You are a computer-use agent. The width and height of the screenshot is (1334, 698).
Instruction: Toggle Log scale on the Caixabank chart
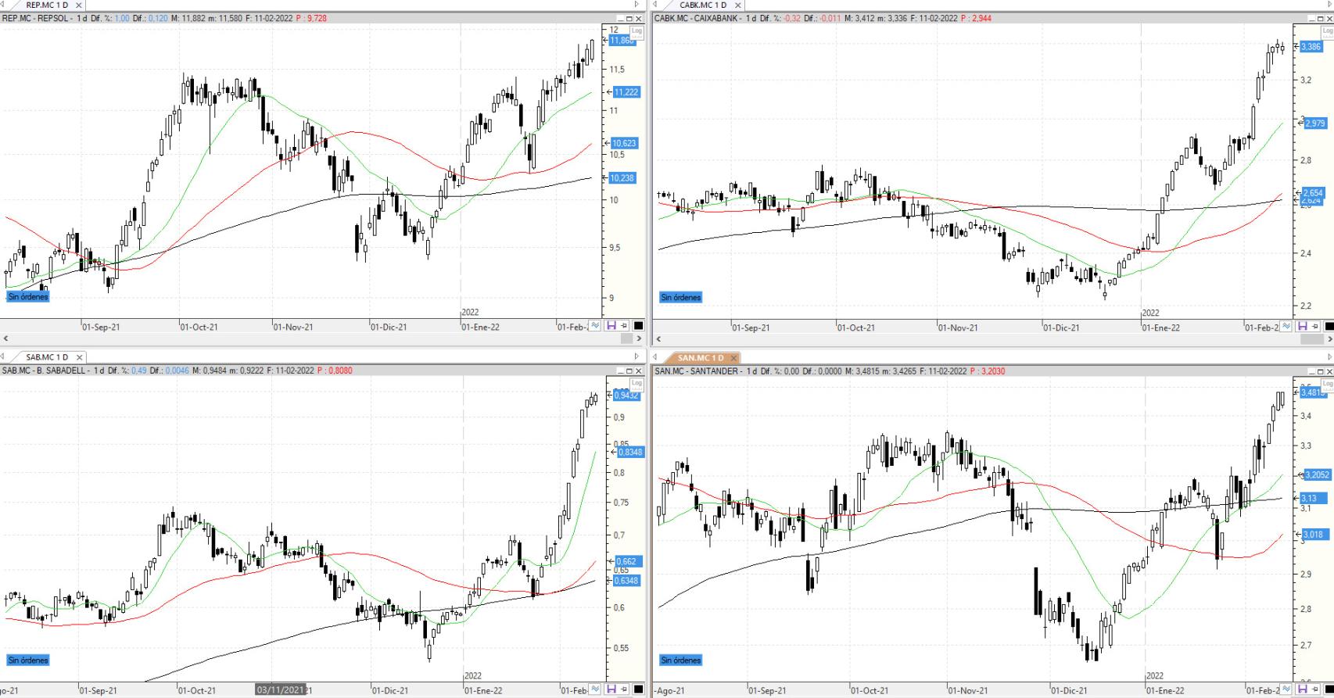point(1327,32)
